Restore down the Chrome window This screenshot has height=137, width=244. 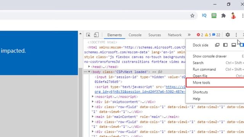pos(228,4)
